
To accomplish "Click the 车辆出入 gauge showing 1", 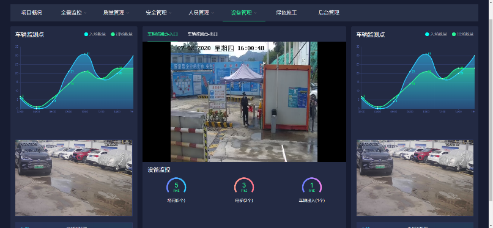I will click(x=312, y=186).
